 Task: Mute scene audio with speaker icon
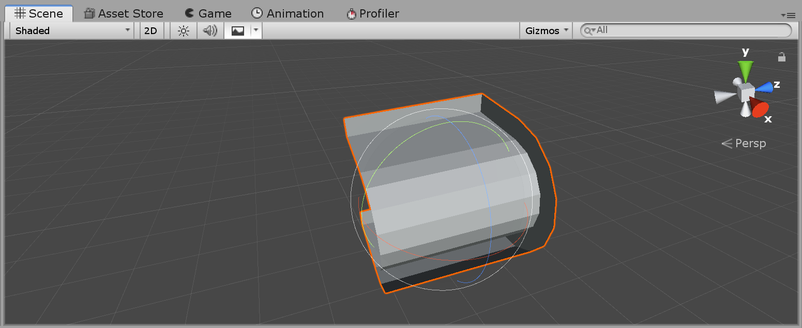point(210,30)
